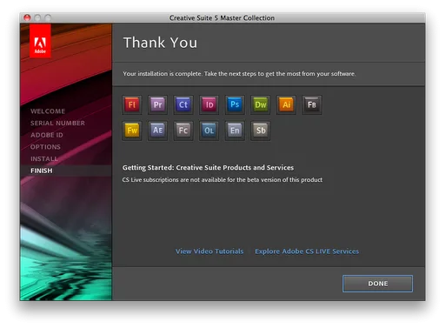Click the Contribute Ct icon
The width and height of the screenshot is (445, 328).
pos(183,104)
